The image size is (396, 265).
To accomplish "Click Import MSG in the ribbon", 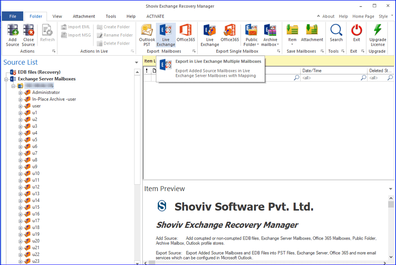I will [x=76, y=35].
